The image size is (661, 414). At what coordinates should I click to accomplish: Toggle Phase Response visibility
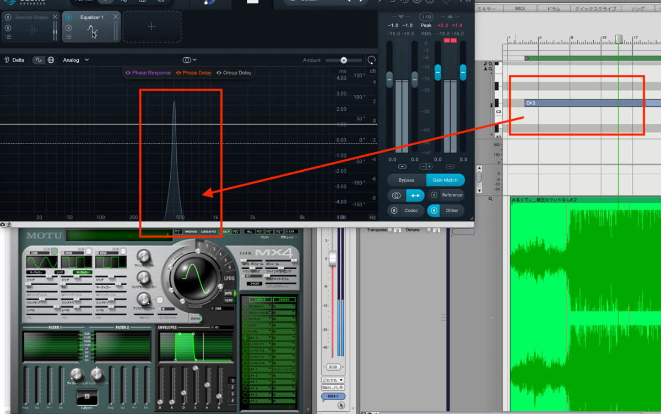[148, 73]
